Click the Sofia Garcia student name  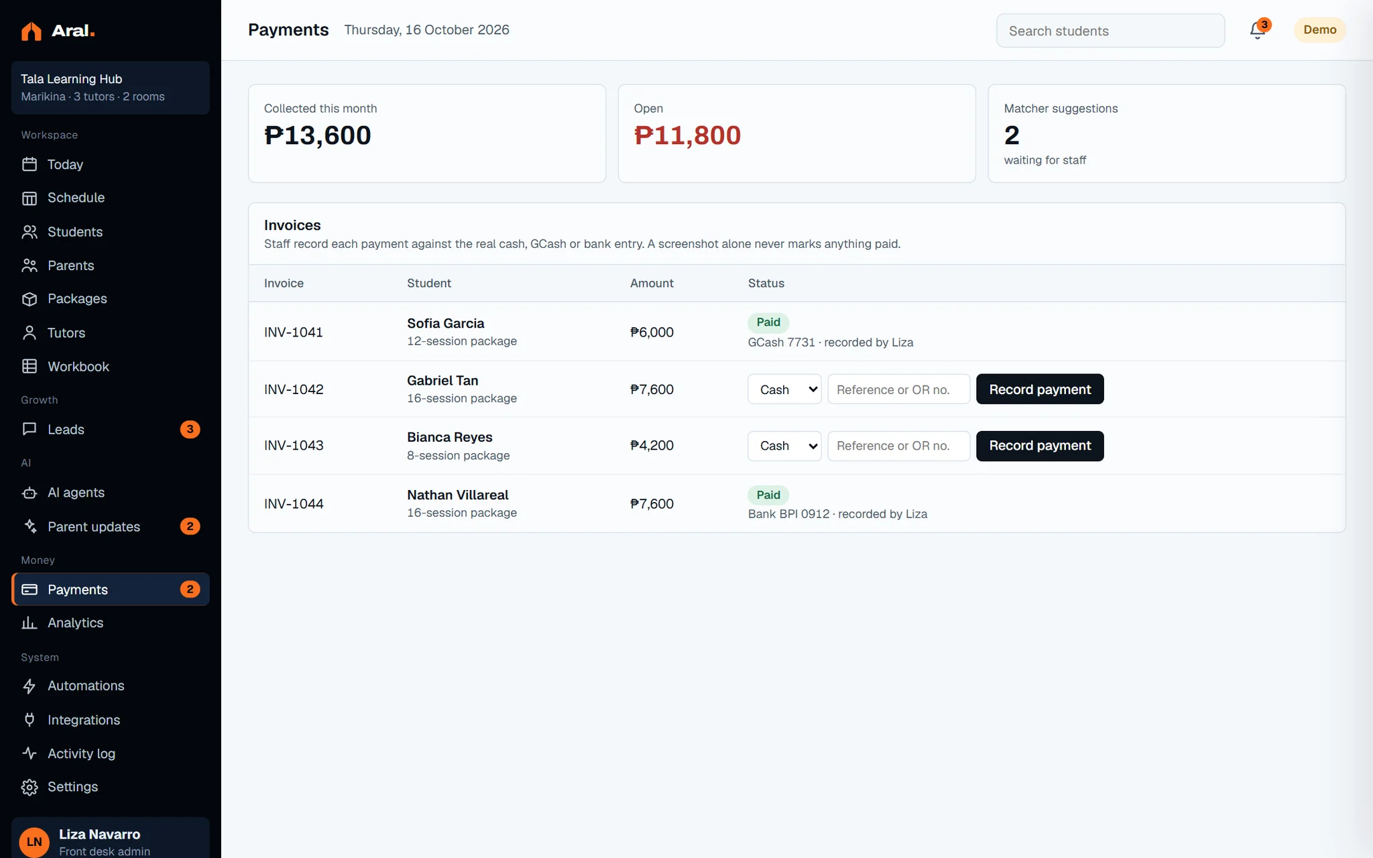click(x=445, y=323)
